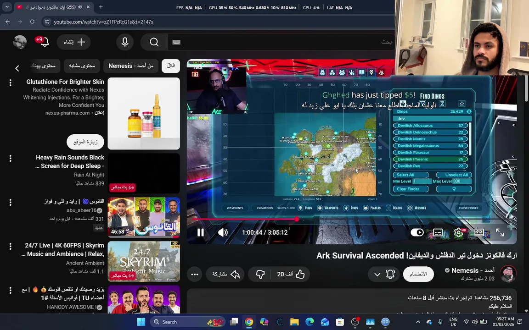Reload the page with the refresh icon
Screen dimensions: 529x330
pyautogui.click(x=32, y=22)
